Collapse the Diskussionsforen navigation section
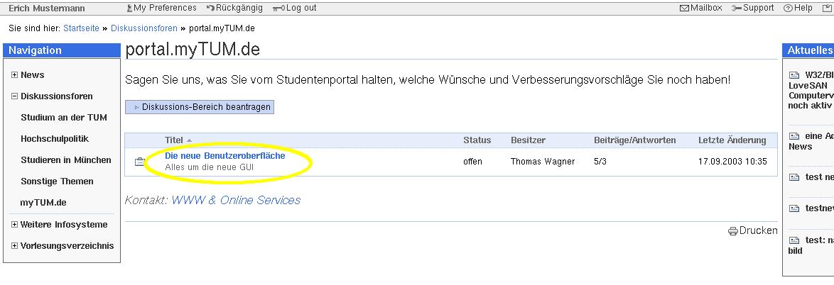This screenshot has width=834, height=285. click(14, 96)
